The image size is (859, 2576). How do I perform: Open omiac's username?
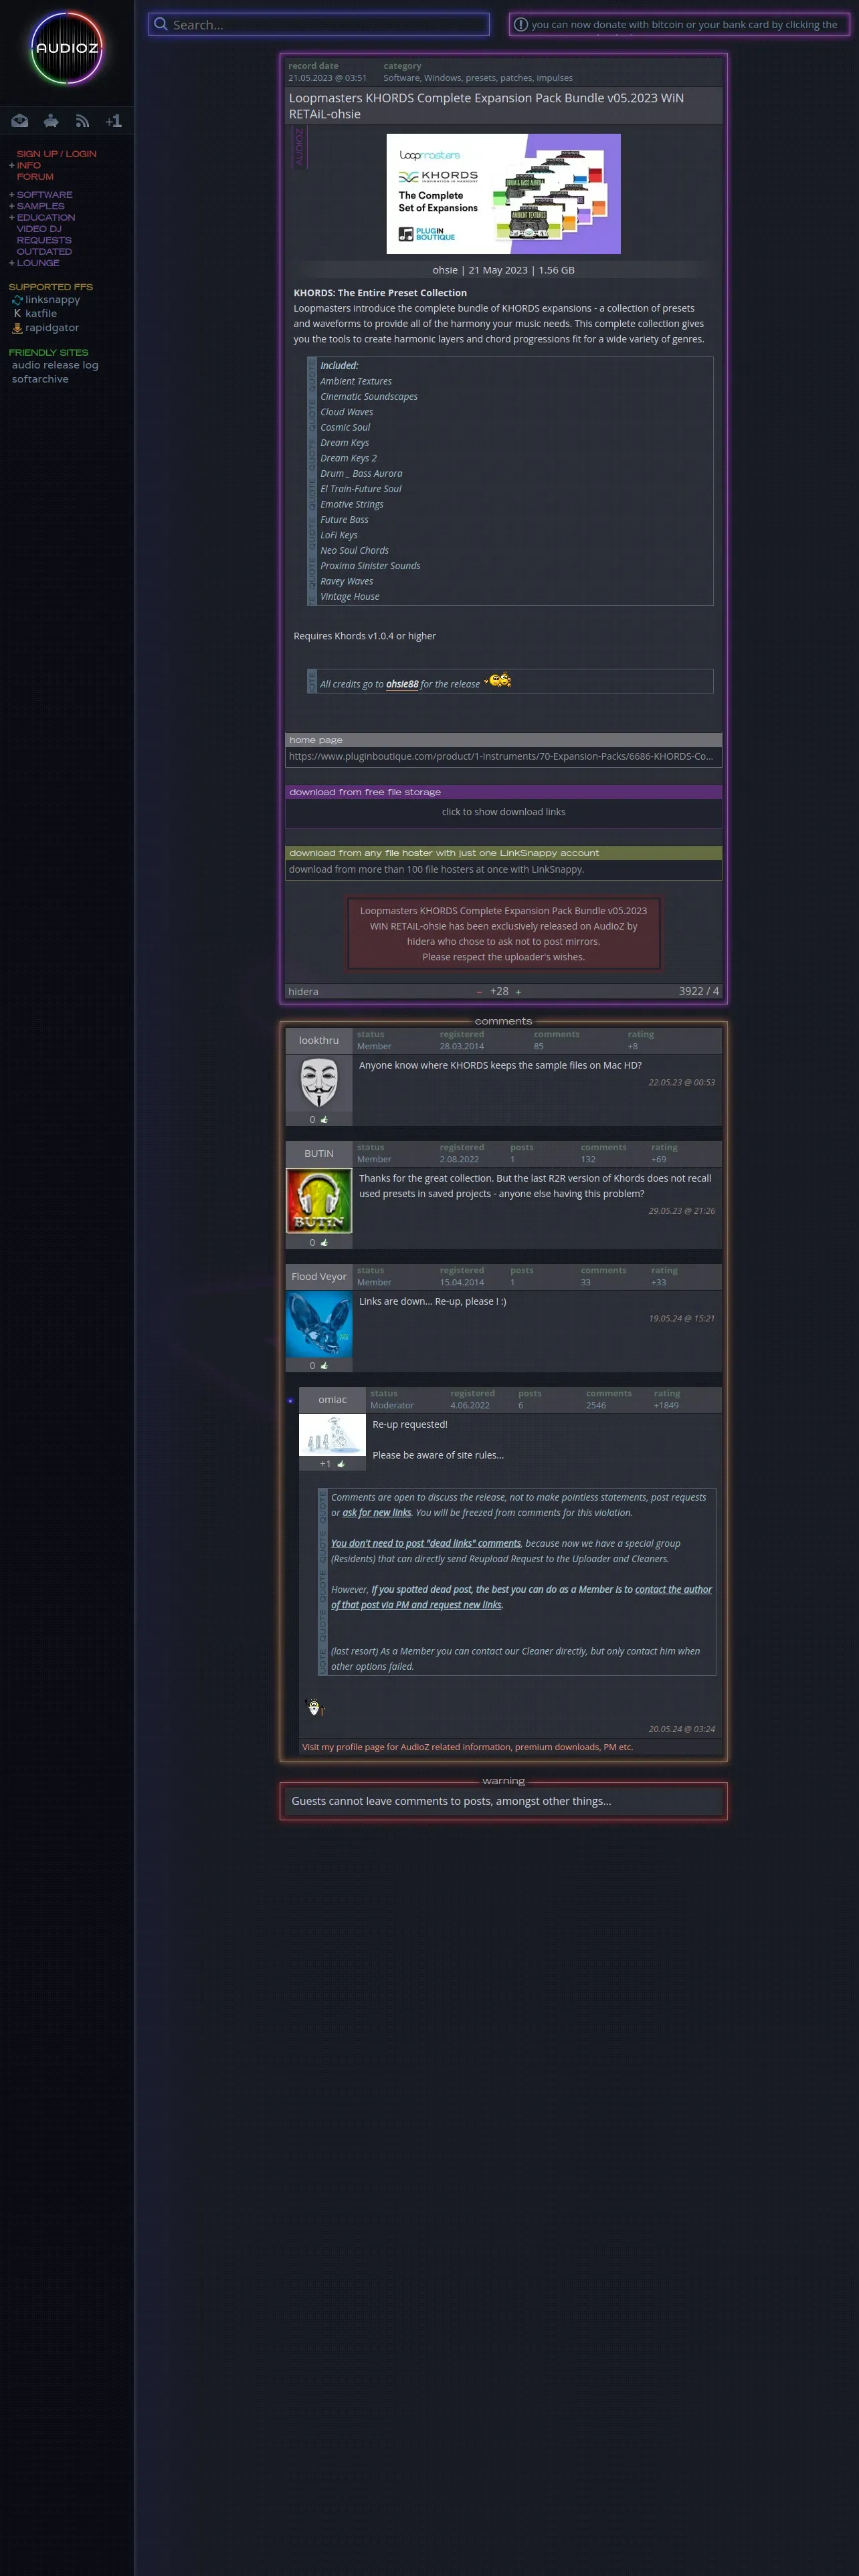point(332,1399)
